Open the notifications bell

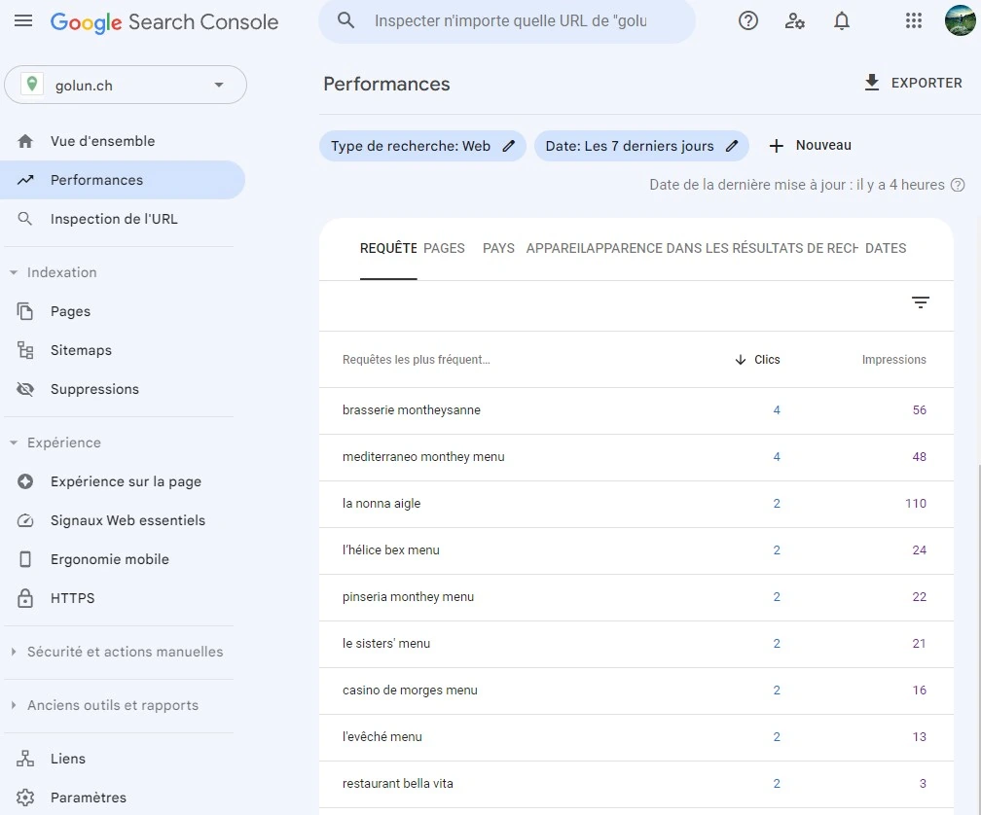[842, 21]
